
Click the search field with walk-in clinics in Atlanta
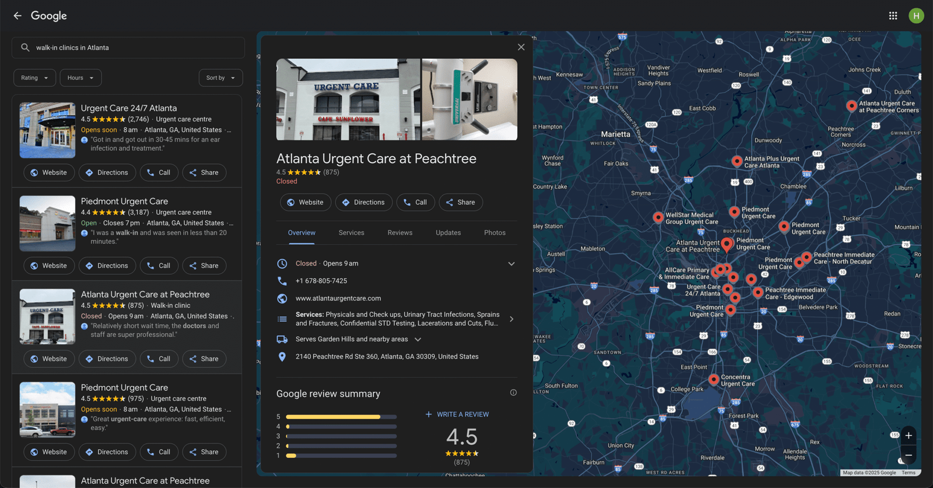[x=128, y=48]
